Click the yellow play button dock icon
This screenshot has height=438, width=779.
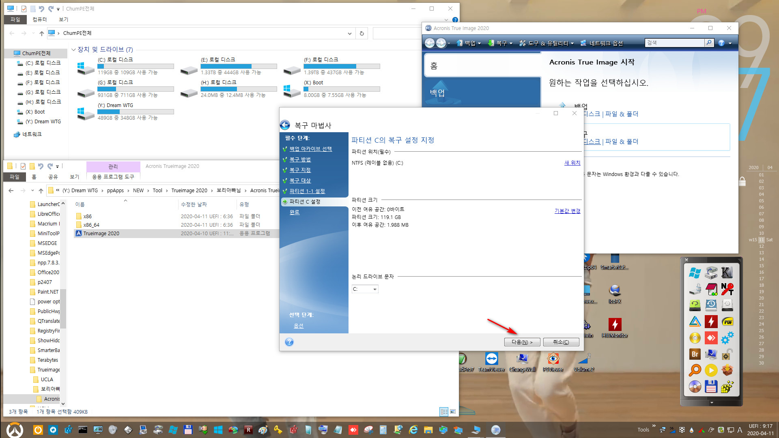(711, 370)
